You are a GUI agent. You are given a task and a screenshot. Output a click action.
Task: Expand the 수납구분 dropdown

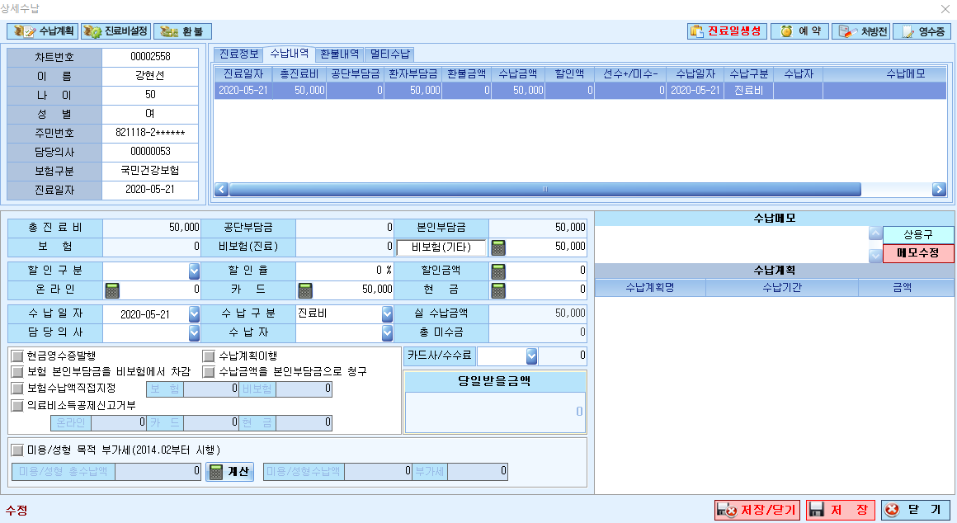[x=387, y=314]
